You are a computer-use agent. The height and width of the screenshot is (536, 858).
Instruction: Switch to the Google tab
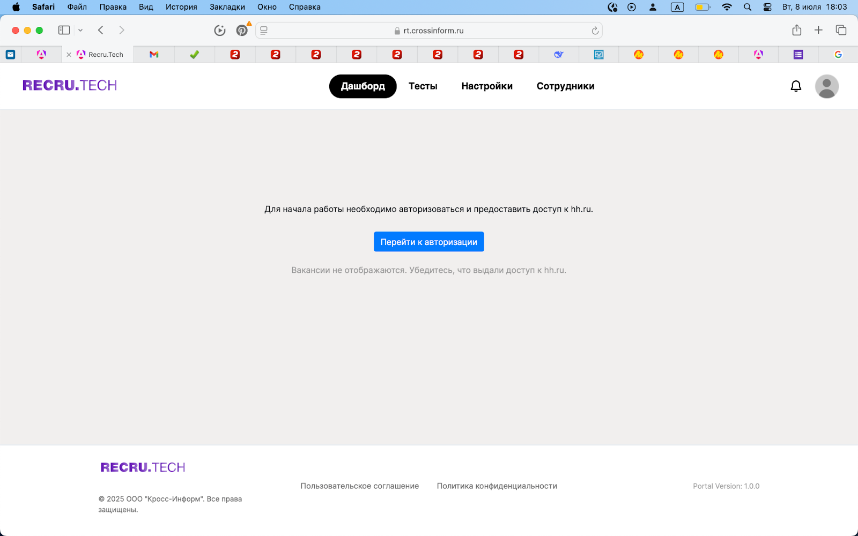[838, 54]
